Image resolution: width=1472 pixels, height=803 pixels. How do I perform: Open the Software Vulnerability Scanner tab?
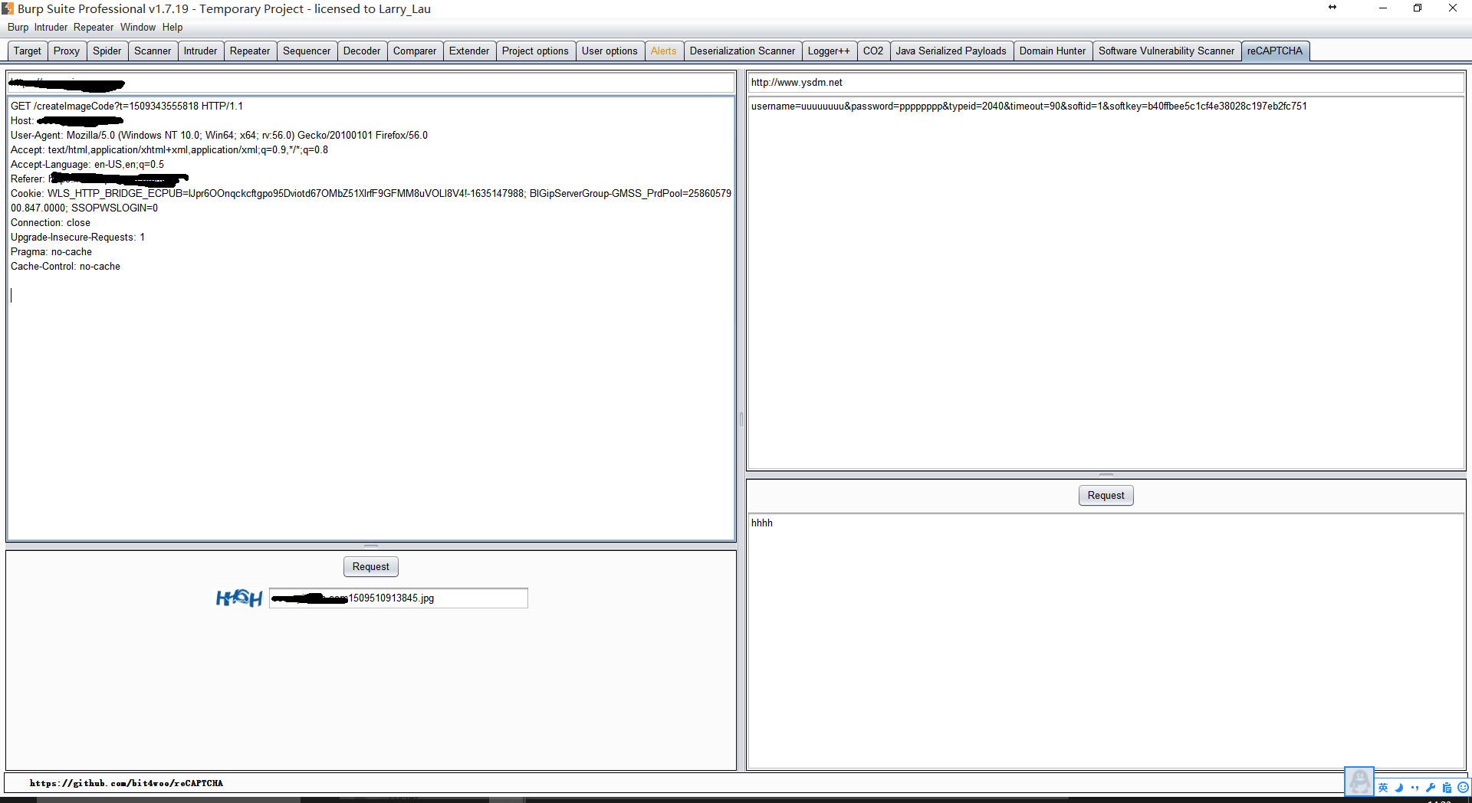tap(1167, 51)
